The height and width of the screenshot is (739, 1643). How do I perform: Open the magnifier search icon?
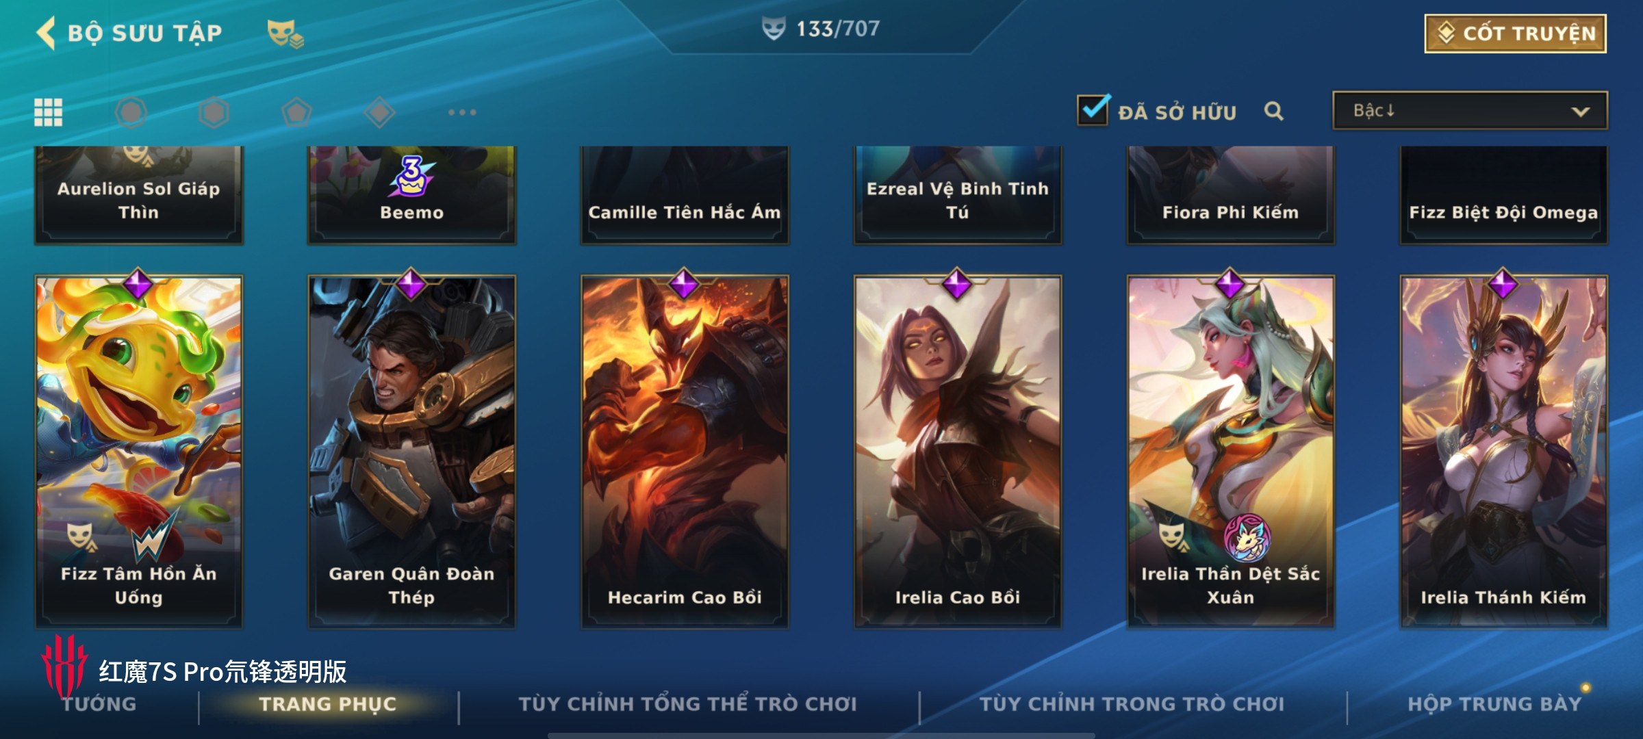click(1273, 111)
